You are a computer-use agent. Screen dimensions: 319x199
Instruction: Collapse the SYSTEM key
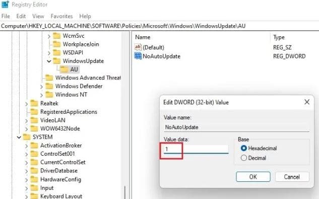(19, 138)
